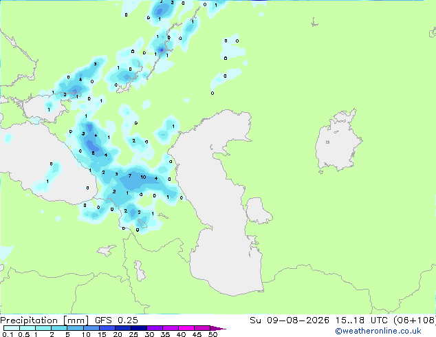436x337 pixels.
Task: Click the 10–15 mm legend color swatch
Action: pyautogui.click(x=91, y=328)
